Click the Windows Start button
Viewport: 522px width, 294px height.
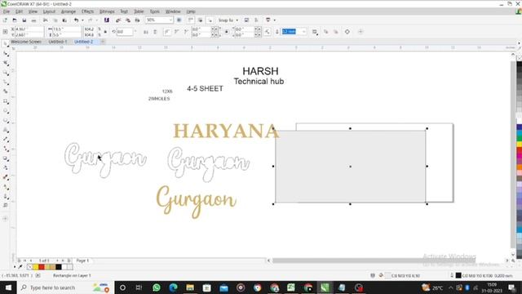(8, 287)
